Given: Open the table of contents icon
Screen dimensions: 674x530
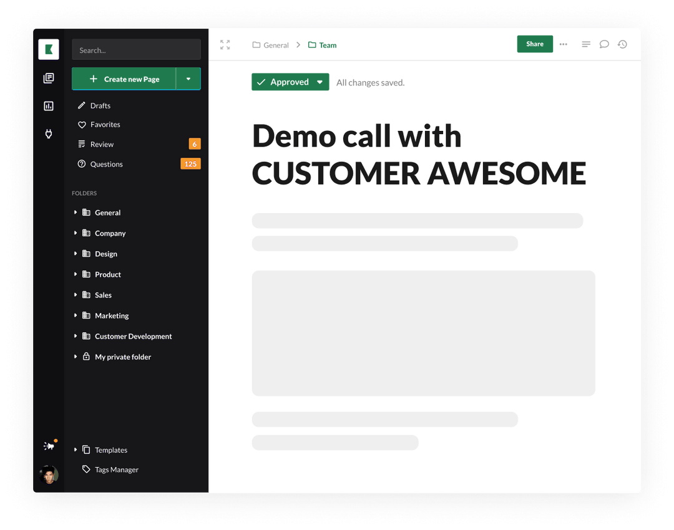Looking at the screenshot, I should pyautogui.click(x=586, y=44).
